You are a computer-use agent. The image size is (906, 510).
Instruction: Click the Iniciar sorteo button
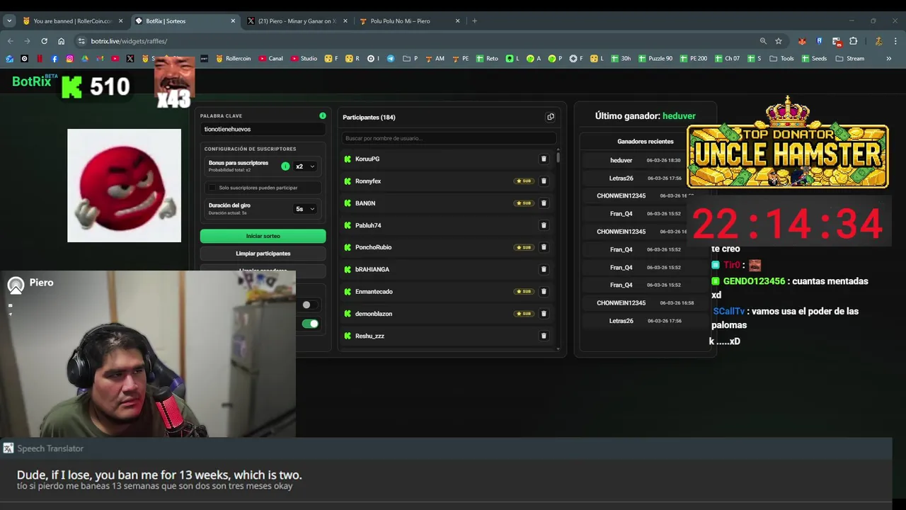[263, 236]
